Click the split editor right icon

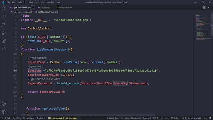click(x=204, y=7)
